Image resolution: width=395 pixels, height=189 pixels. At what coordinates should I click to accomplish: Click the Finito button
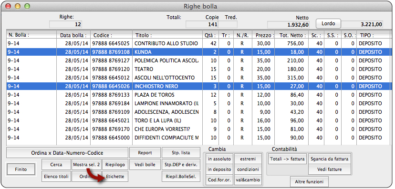coord(21,169)
